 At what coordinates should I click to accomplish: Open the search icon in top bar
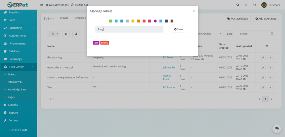(238, 5)
